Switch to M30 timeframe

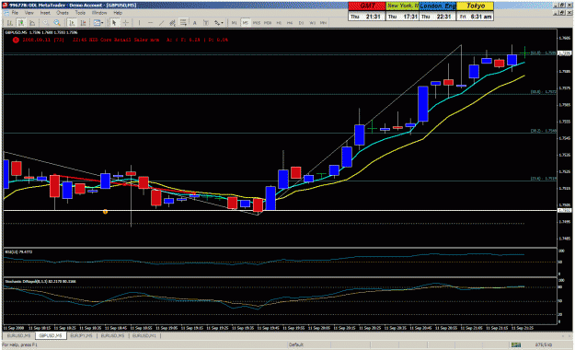[x=268, y=23]
